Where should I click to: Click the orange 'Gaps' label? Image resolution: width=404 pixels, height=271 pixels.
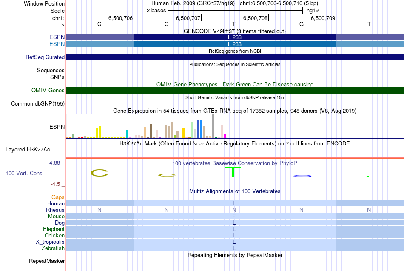coord(58,197)
